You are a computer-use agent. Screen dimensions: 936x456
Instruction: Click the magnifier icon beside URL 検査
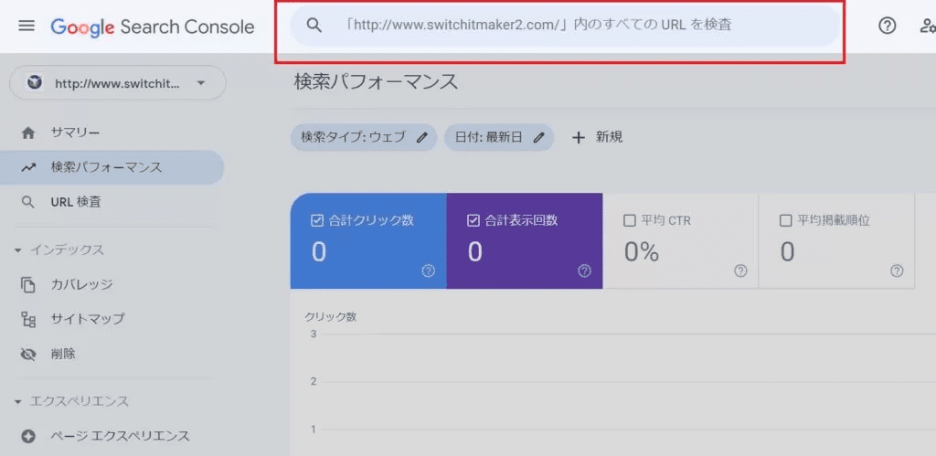click(x=27, y=202)
